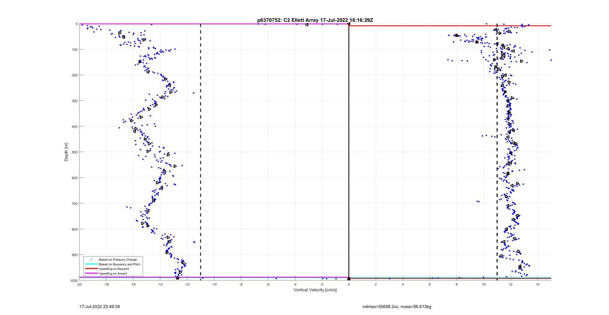Viewport: 609px width, 315px height.
Task: Click depth-axis tick label '300'
Action: (x=74, y=101)
